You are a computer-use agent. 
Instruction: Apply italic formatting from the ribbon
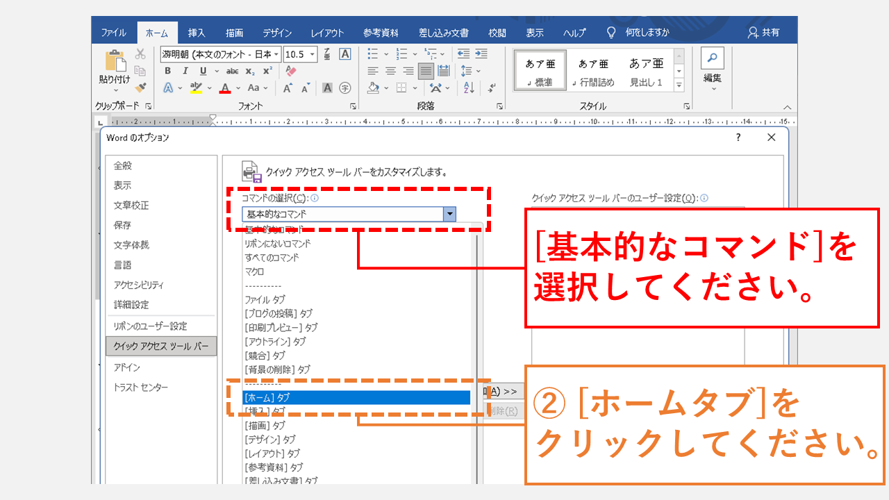coord(185,70)
